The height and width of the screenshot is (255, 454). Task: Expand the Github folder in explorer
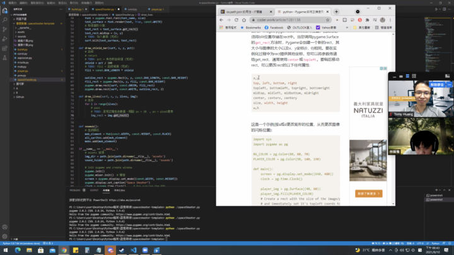(20, 98)
